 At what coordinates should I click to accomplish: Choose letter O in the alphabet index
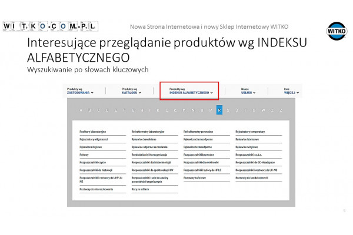[202, 110]
